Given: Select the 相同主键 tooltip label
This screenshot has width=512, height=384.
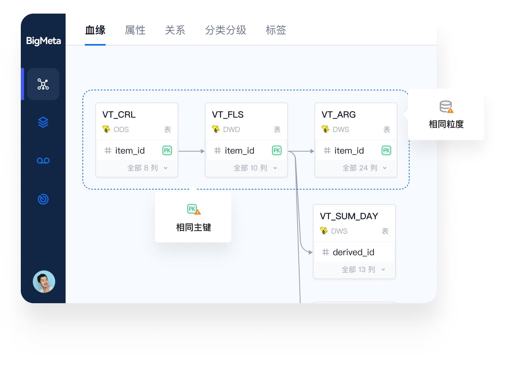Looking at the screenshot, I should (x=194, y=227).
